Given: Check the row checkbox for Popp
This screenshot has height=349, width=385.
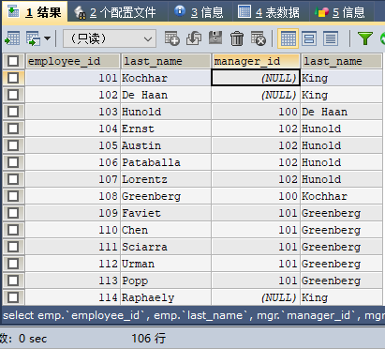Looking at the screenshot, I should coord(13,281).
